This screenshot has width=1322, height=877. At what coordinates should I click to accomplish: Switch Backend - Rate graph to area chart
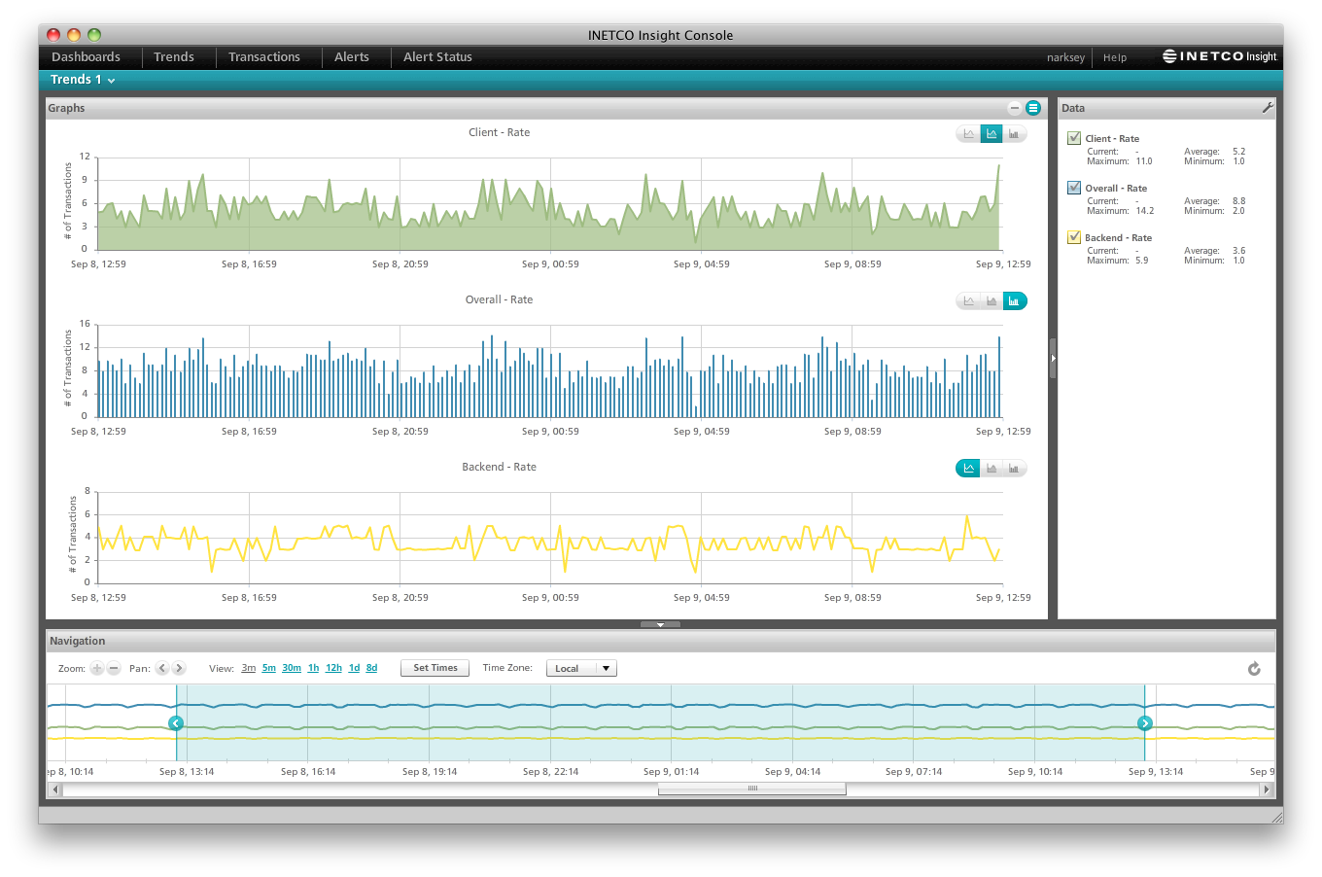(991, 469)
